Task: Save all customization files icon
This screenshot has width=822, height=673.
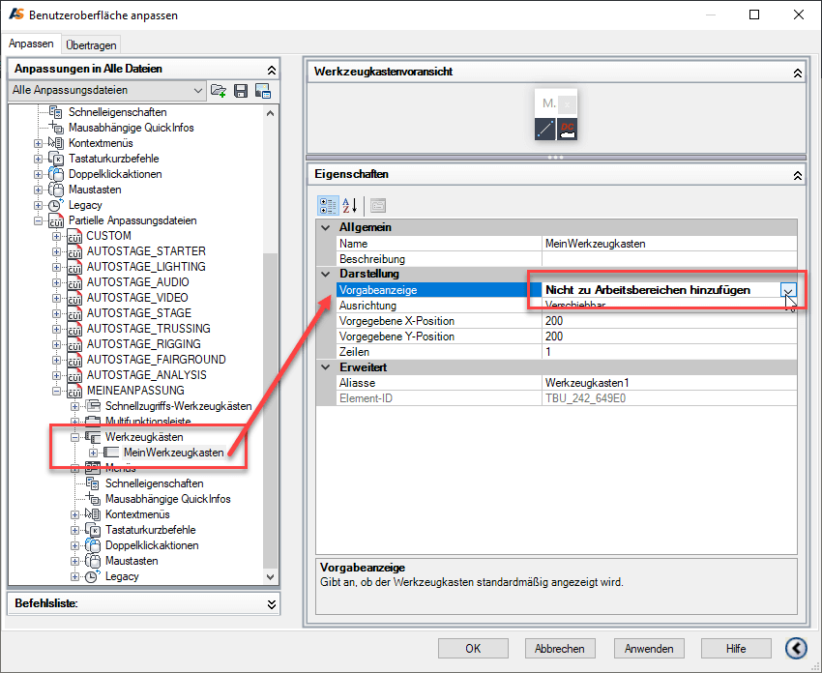Action: click(241, 91)
